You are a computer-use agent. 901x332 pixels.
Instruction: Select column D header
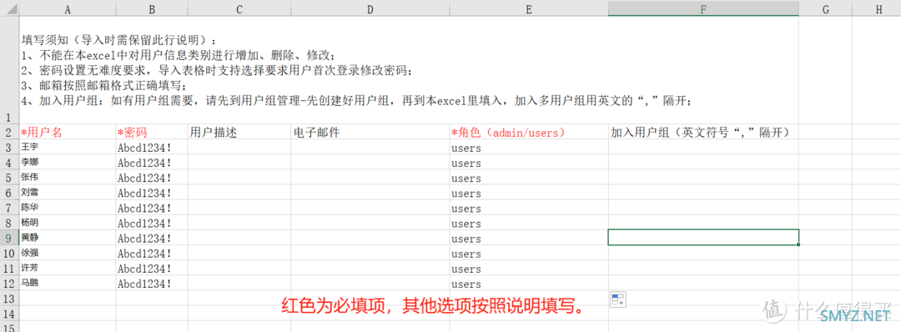coord(370,8)
